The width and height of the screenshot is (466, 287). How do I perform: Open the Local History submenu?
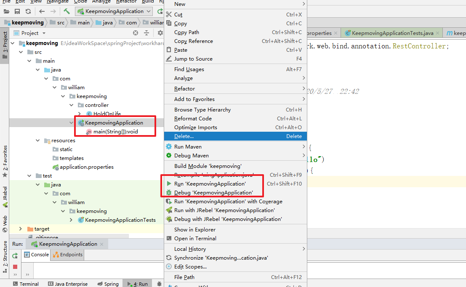235,249
